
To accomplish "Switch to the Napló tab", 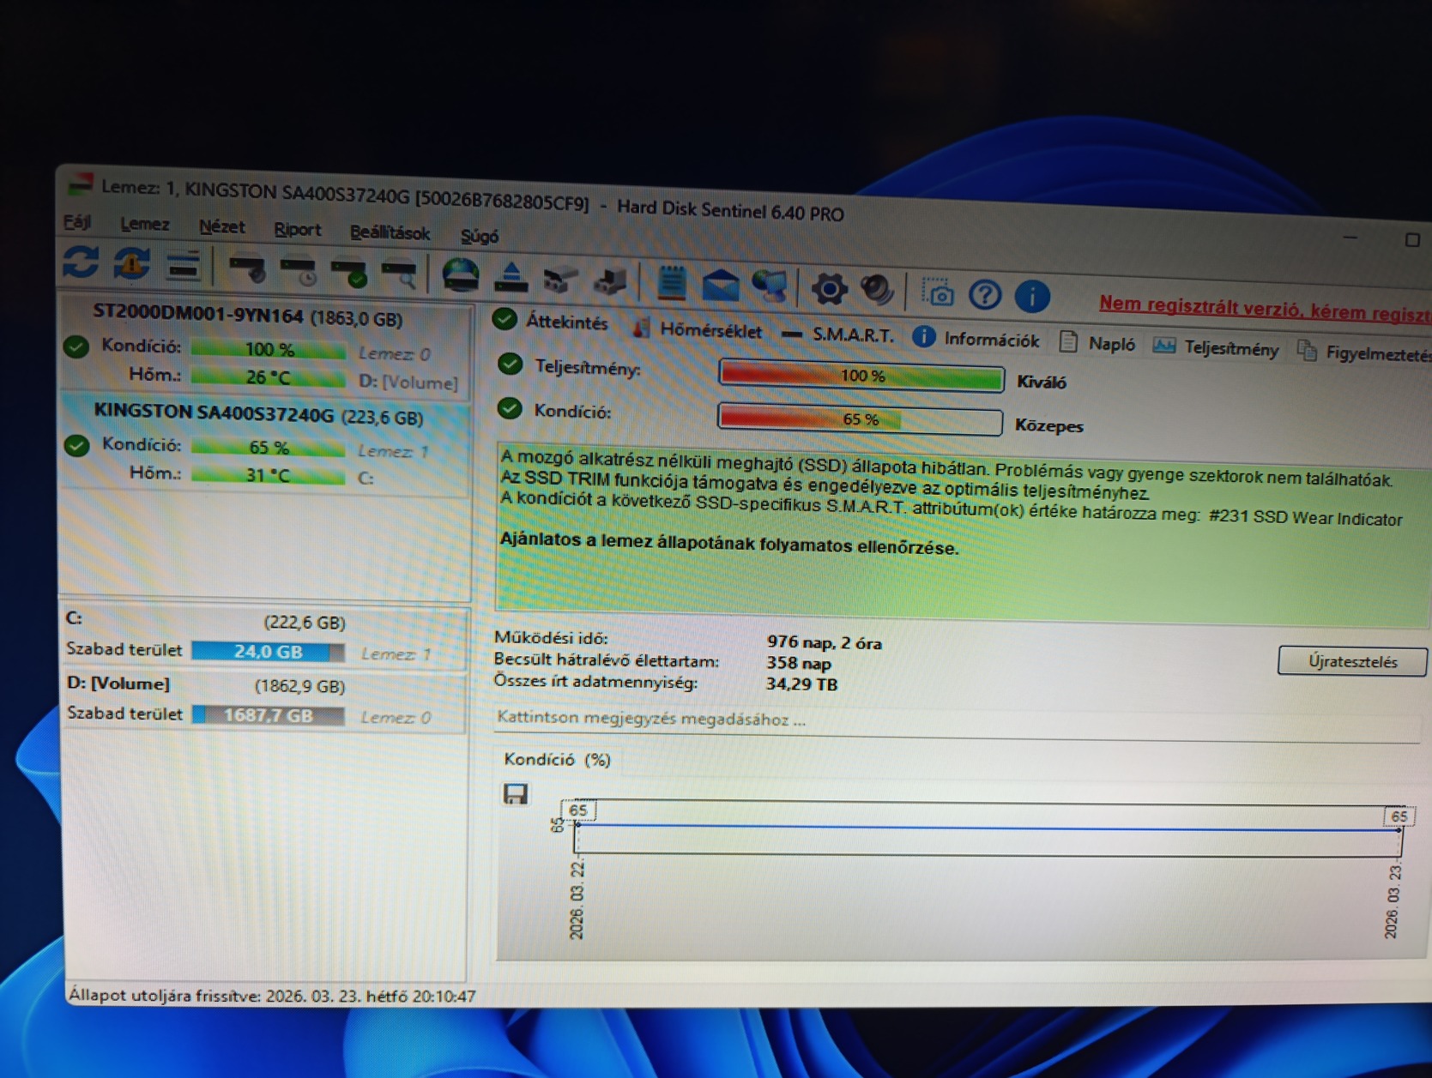I will pyautogui.click(x=1097, y=344).
